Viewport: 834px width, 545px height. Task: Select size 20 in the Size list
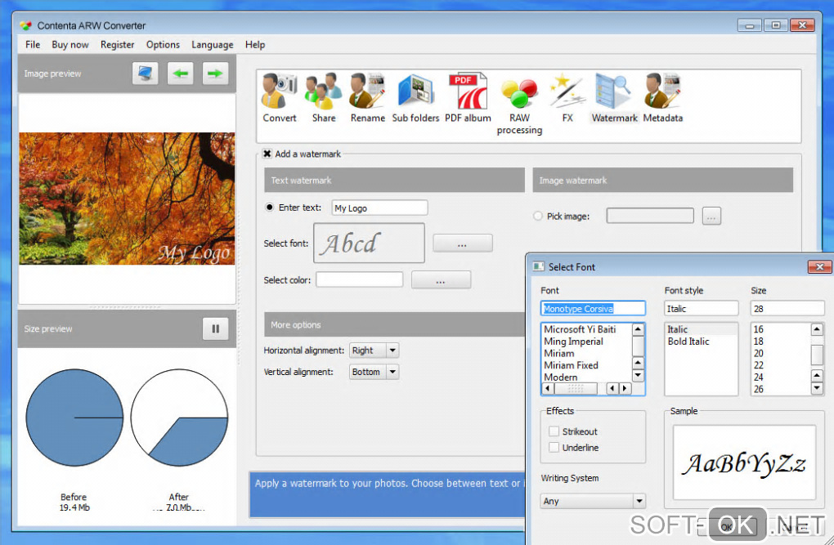[x=759, y=353]
